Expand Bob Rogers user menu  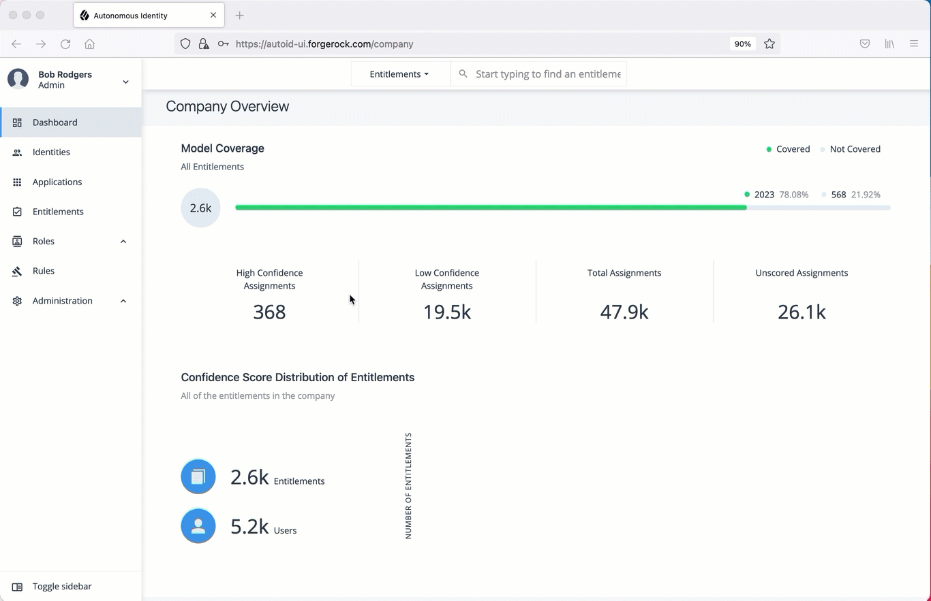[125, 82]
